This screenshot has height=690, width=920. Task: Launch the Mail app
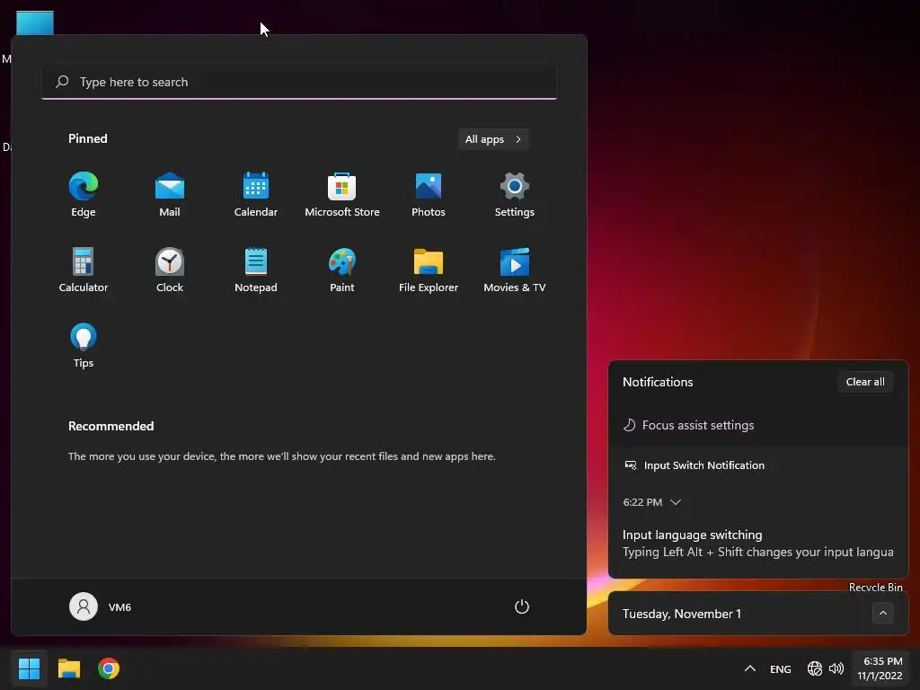pyautogui.click(x=170, y=194)
